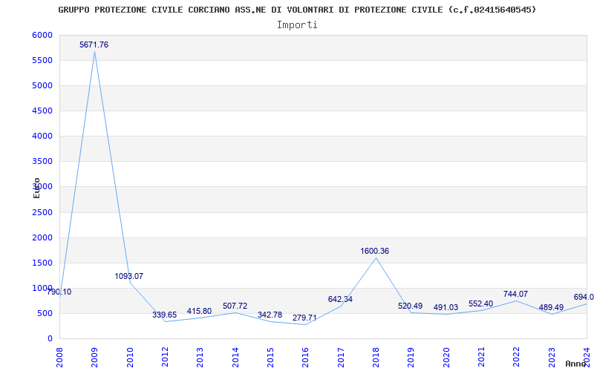Click the 2020 x-axis year label
This screenshot has width=594, height=371.
[x=446, y=357]
